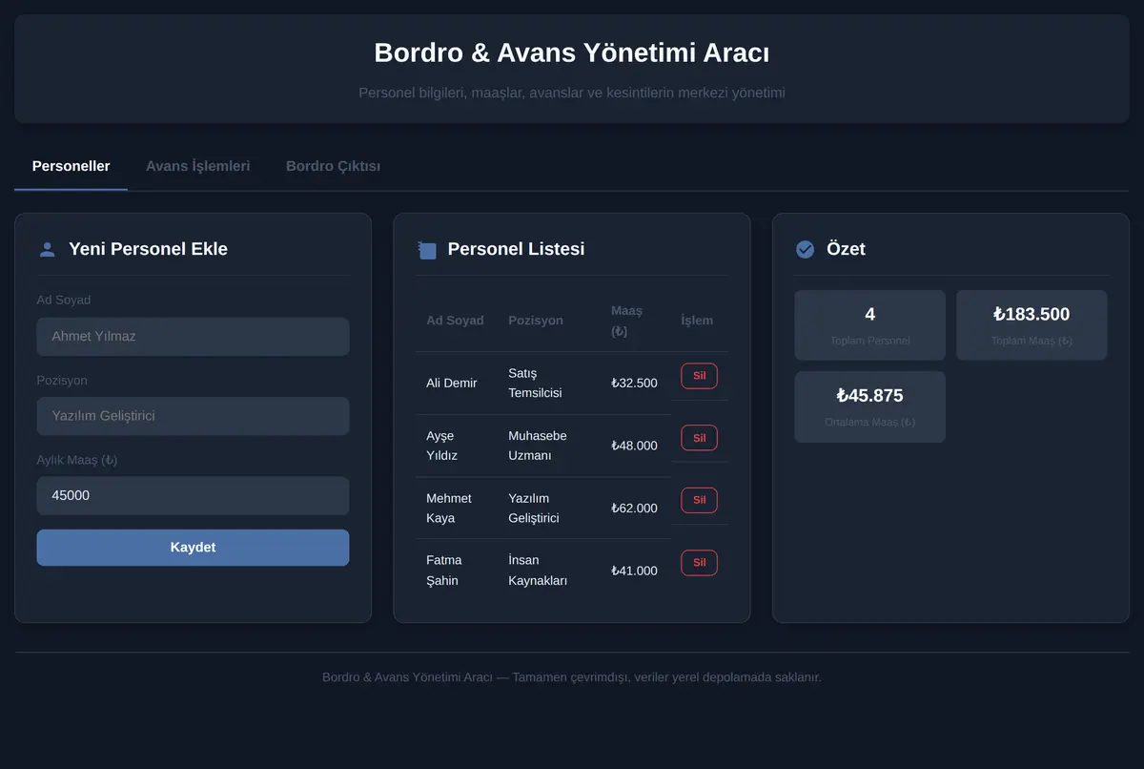Delete Fatma Şahin with the Sil button
Image resolution: width=1144 pixels, height=769 pixels.
pyautogui.click(x=699, y=563)
